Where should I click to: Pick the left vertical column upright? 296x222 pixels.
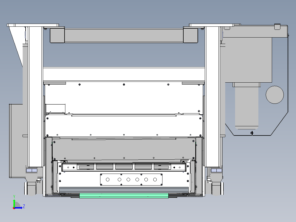point(35,97)
